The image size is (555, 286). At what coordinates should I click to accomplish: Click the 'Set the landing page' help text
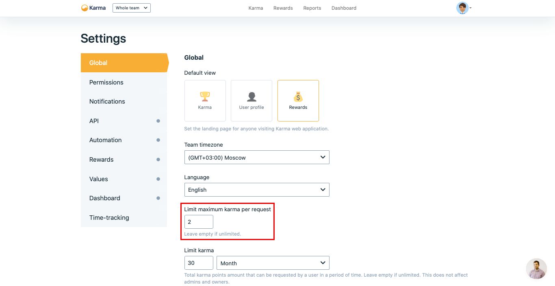(x=256, y=129)
